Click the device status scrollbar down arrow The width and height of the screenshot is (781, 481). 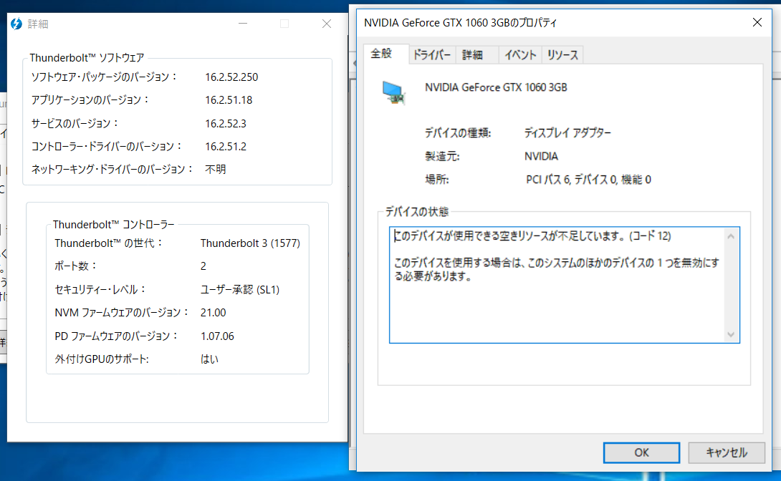tap(731, 335)
